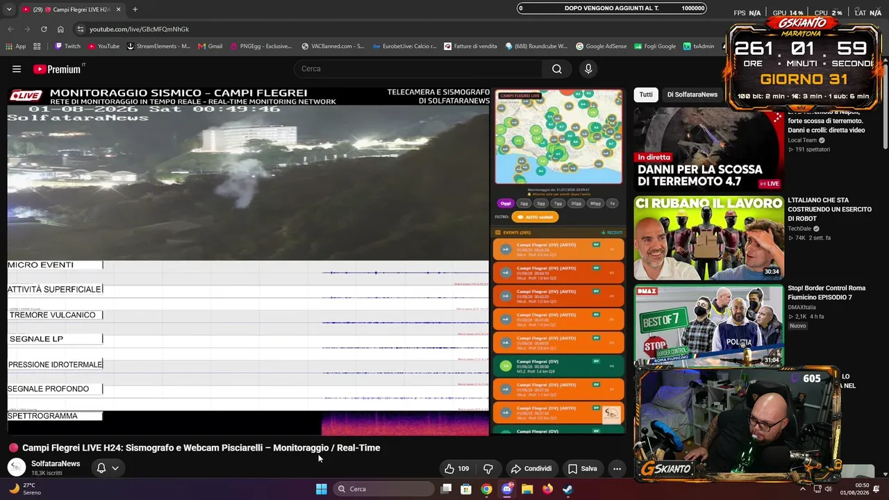The image size is (889, 500).
Task: Open Discord from the taskbar
Action: pyautogui.click(x=507, y=489)
